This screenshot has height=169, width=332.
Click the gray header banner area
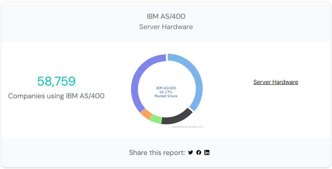pos(166,22)
